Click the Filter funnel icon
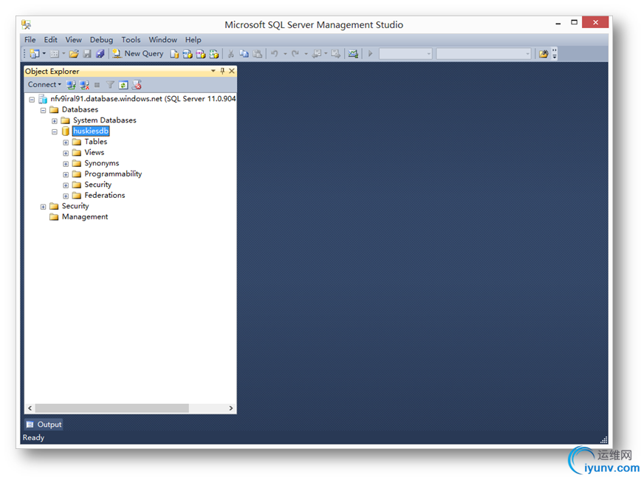The width and height of the screenshot is (644, 480). tap(110, 85)
